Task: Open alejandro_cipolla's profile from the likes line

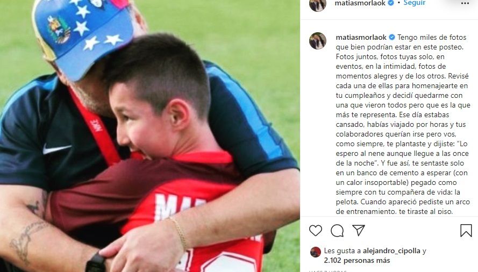Action: [391, 250]
